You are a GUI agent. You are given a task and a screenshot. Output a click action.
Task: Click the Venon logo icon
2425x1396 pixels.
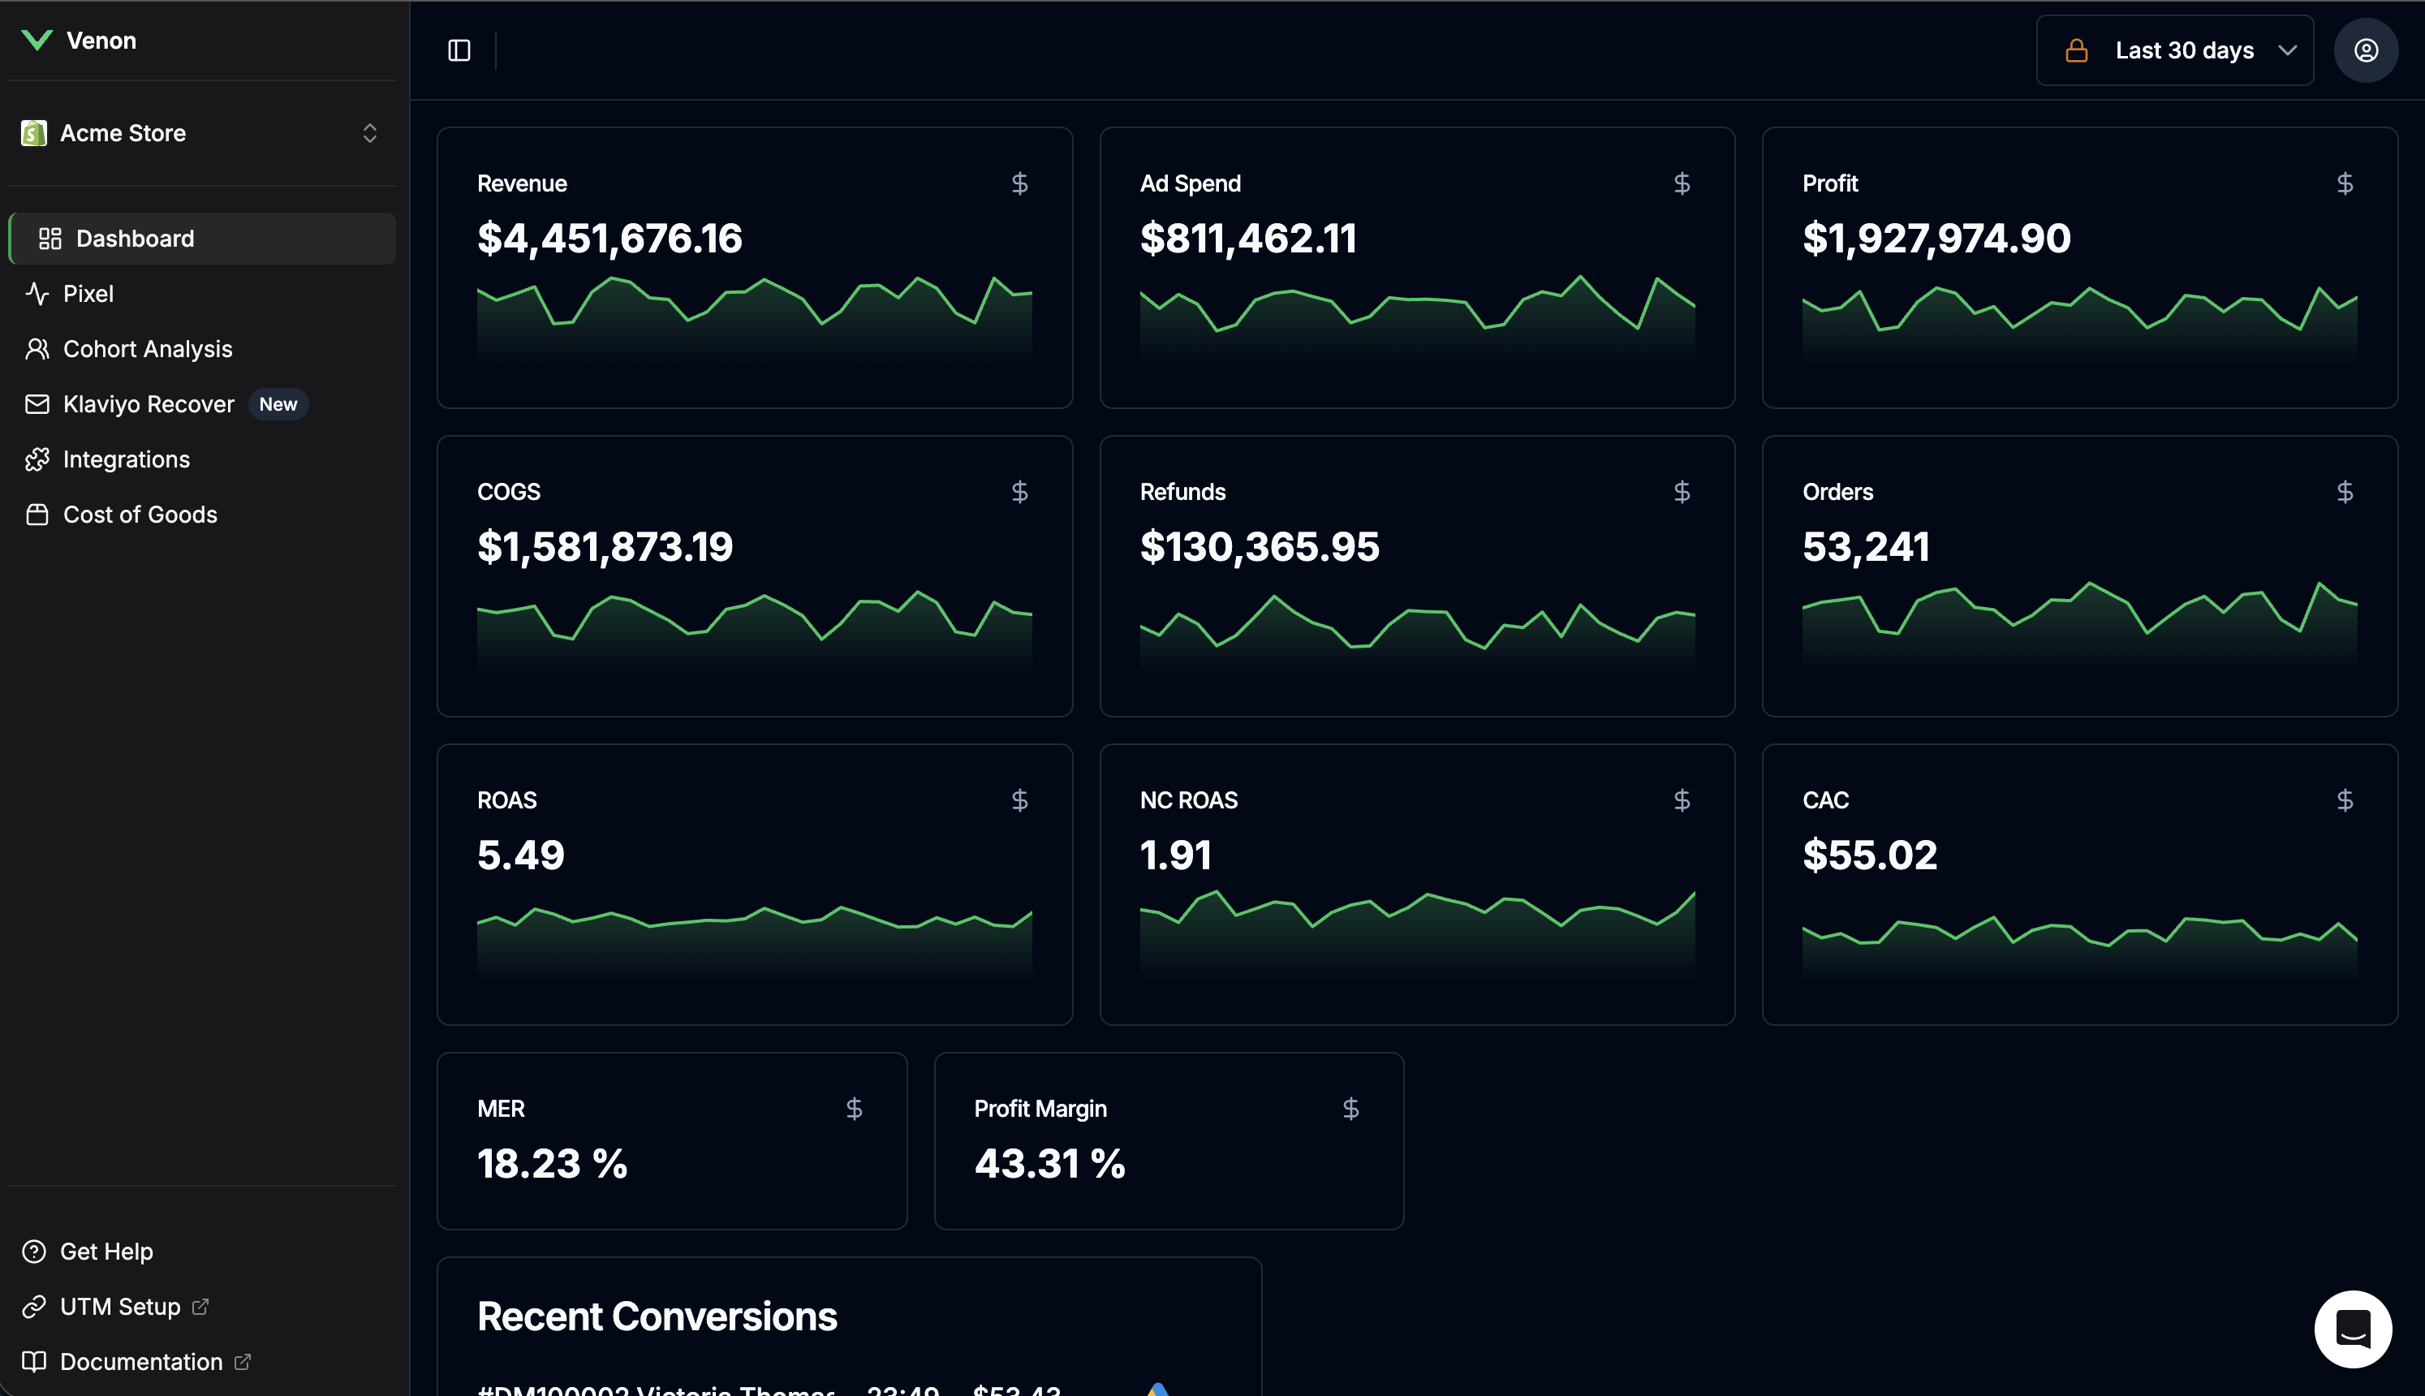coord(37,41)
